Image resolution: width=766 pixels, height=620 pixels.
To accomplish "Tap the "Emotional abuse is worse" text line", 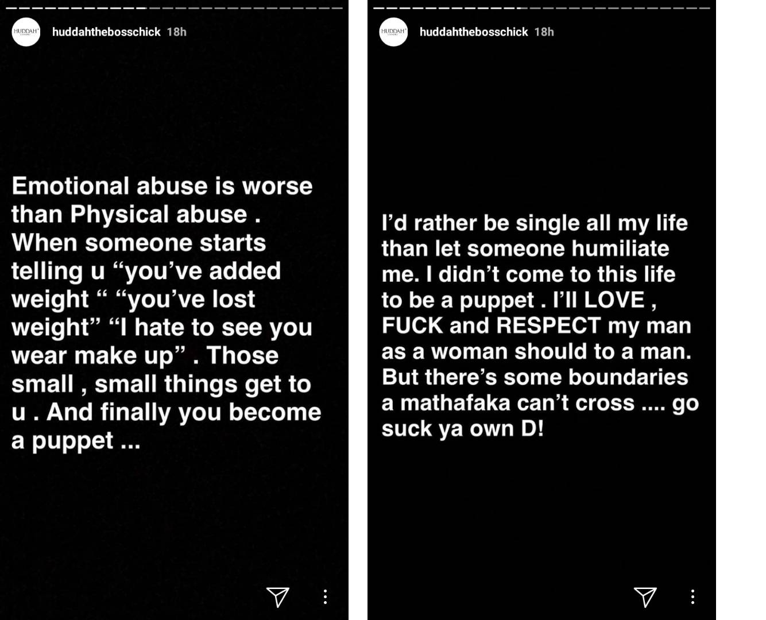I will pyautogui.click(x=162, y=186).
